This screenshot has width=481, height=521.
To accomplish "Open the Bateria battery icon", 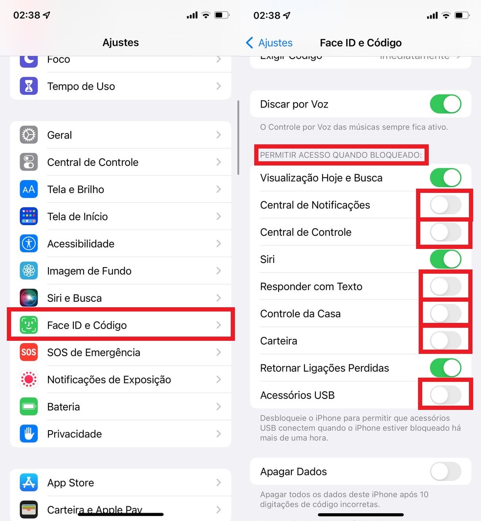I will pos(29,407).
